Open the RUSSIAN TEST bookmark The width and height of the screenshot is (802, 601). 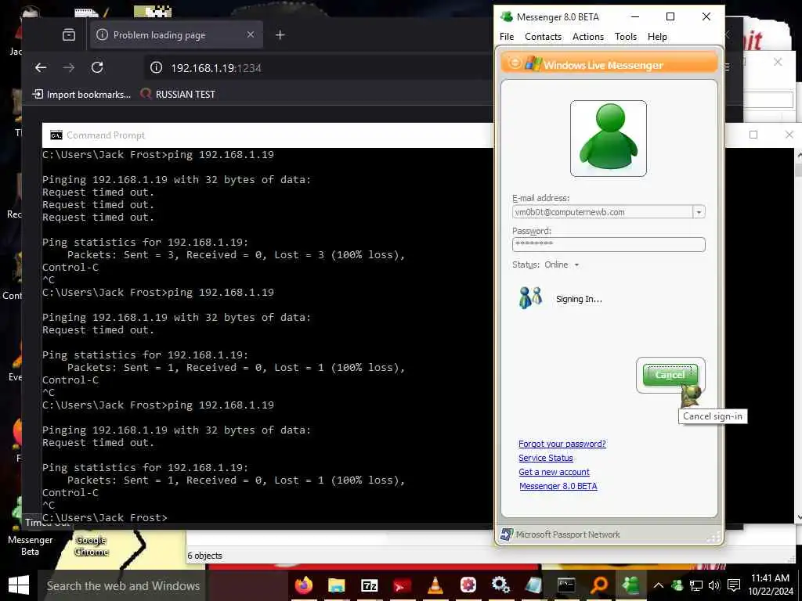178,94
